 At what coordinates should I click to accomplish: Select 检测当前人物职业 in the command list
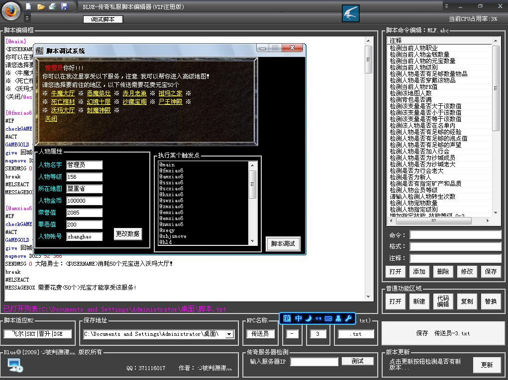tap(413, 48)
